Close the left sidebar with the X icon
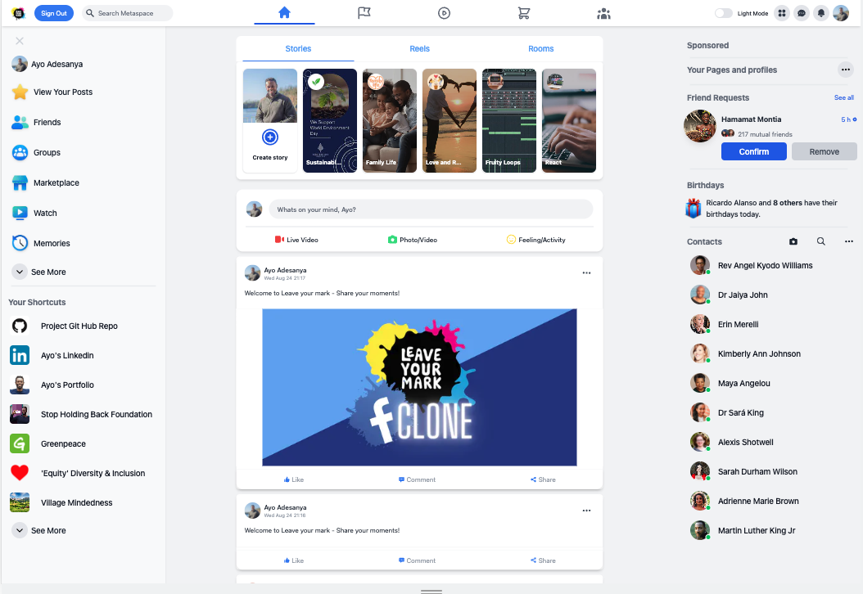This screenshot has height=594, width=863. coord(20,41)
